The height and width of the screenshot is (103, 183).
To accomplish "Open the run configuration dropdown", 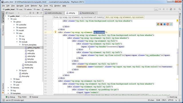I will point(156,9).
